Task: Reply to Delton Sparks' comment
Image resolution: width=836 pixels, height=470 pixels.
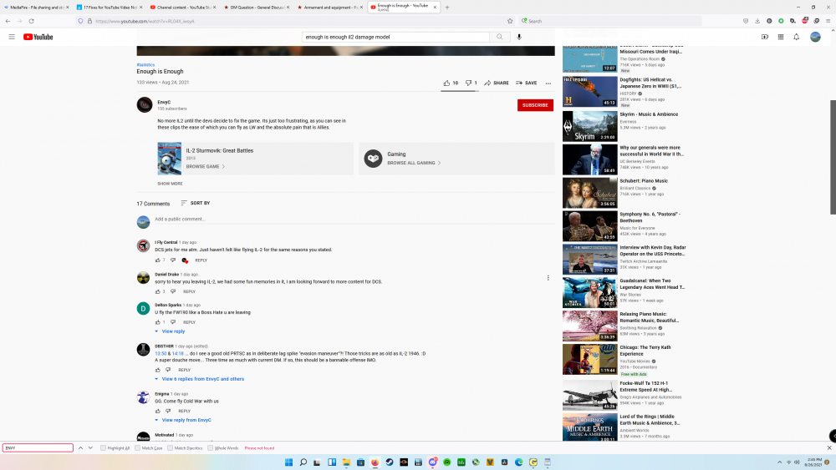Action: (x=189, y=322)
